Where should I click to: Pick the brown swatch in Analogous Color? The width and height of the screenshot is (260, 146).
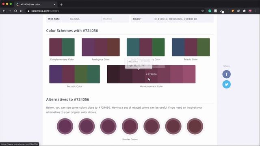coord(113,47)
